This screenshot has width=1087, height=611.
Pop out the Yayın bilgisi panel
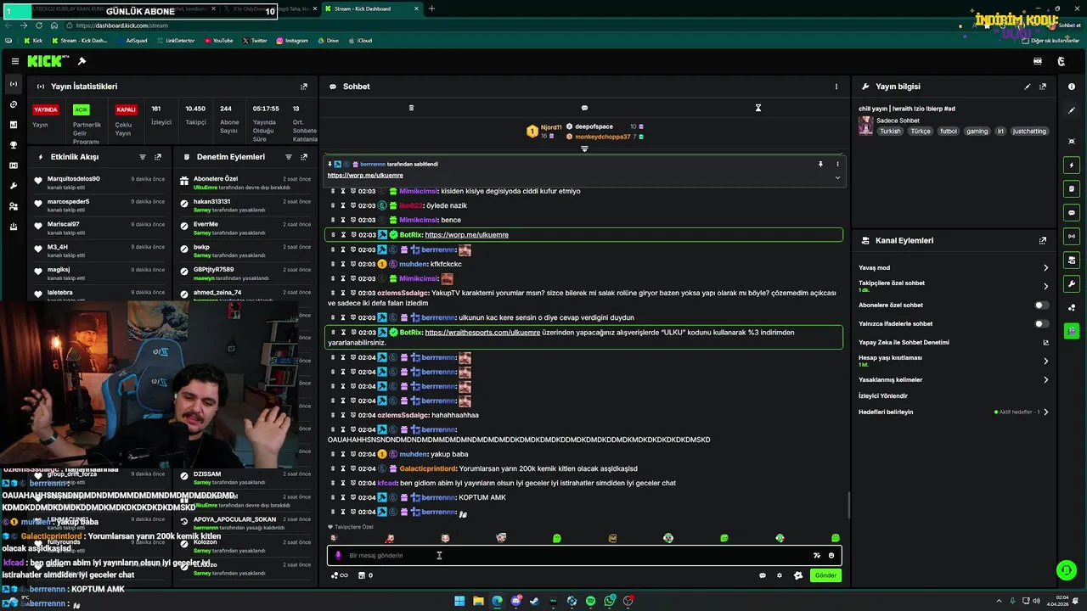1043,87
